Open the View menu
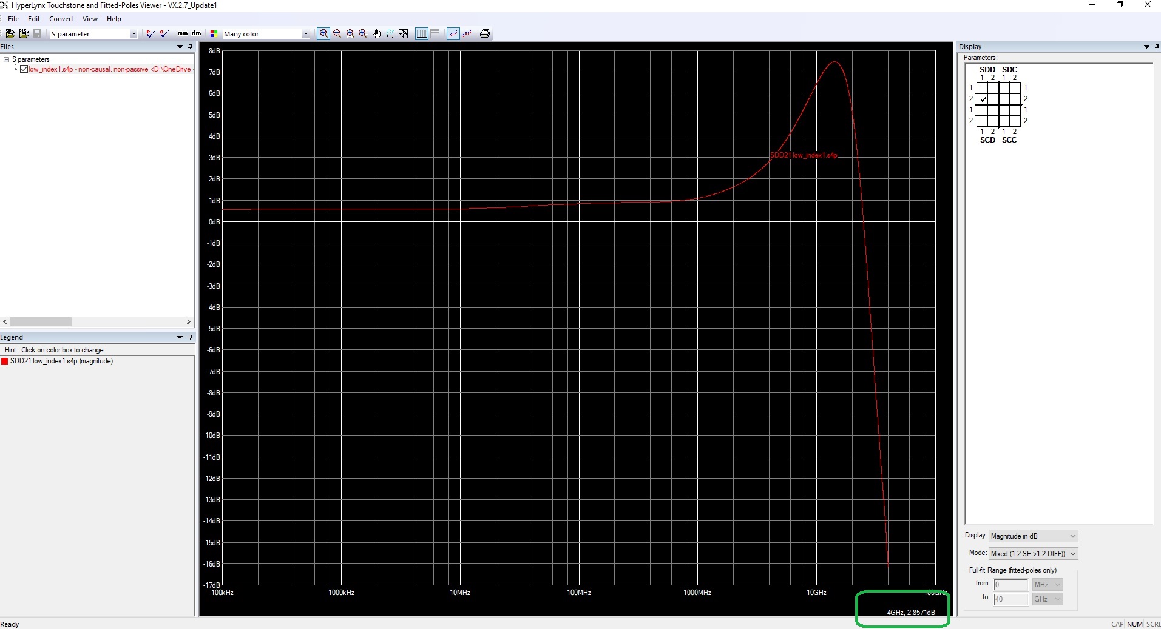This screenshot has width=1161, height=629. tap(90, 19)
